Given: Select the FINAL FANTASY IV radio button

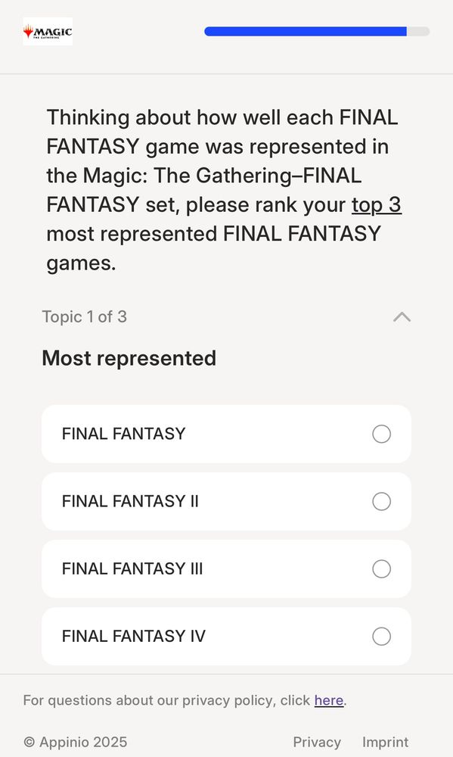Looking at the screenshot, I should coord(382,637).
